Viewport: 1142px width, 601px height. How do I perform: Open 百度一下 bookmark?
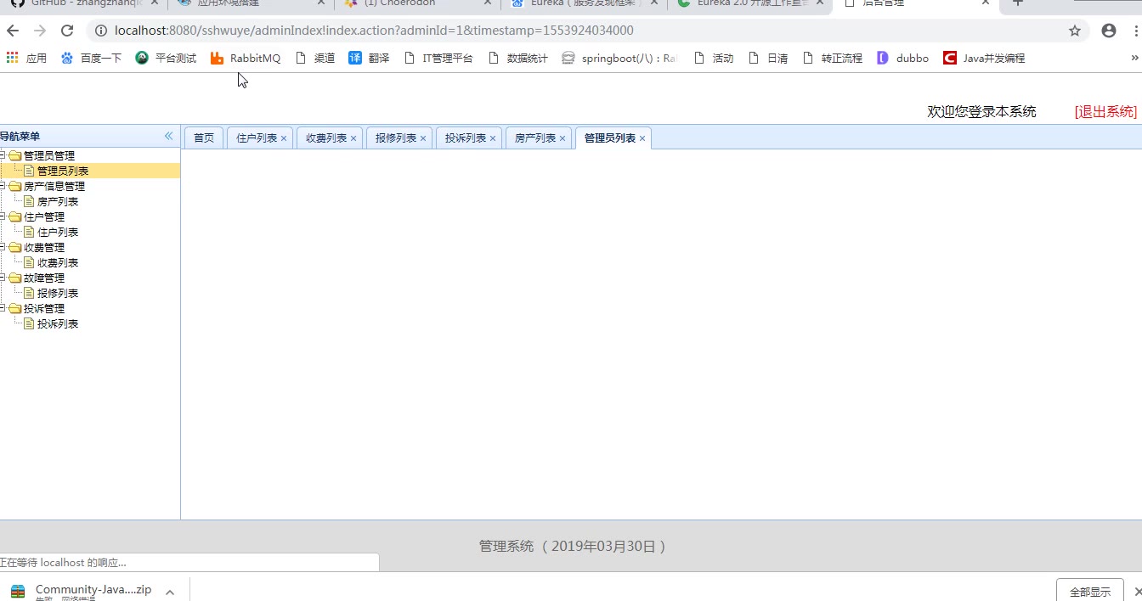(91, 58)
